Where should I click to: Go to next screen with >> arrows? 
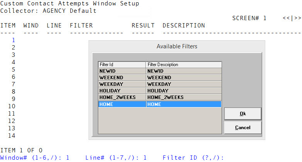point(298,18)
